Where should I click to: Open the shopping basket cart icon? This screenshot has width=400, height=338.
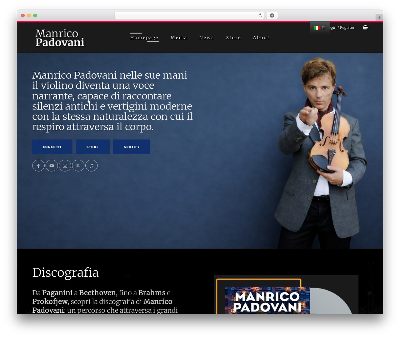(x=365, y=27)
